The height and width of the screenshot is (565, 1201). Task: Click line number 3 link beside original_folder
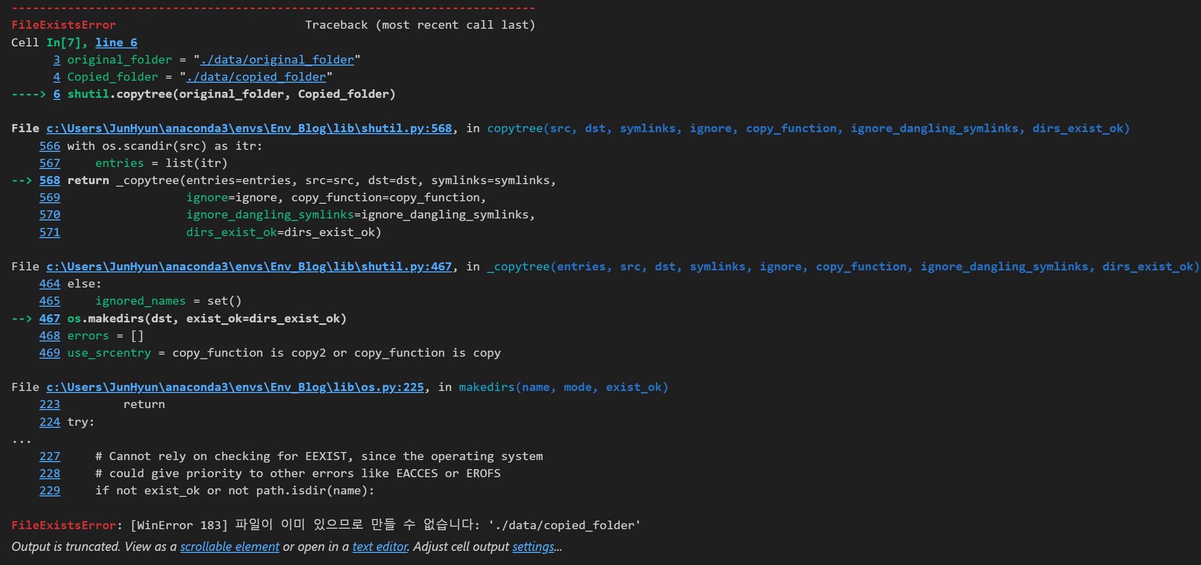[57, 60]
